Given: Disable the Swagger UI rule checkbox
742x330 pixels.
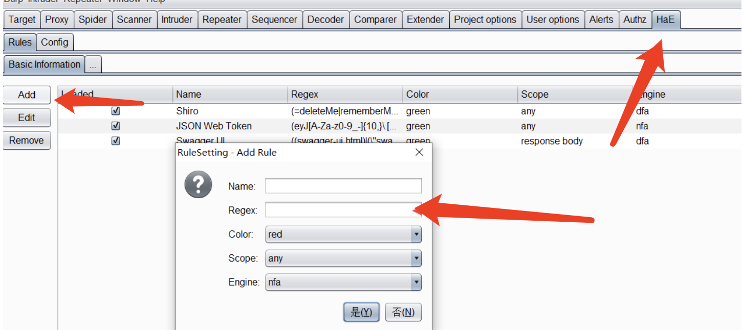Looking at the screenshot, I should [x=116, y=141].
